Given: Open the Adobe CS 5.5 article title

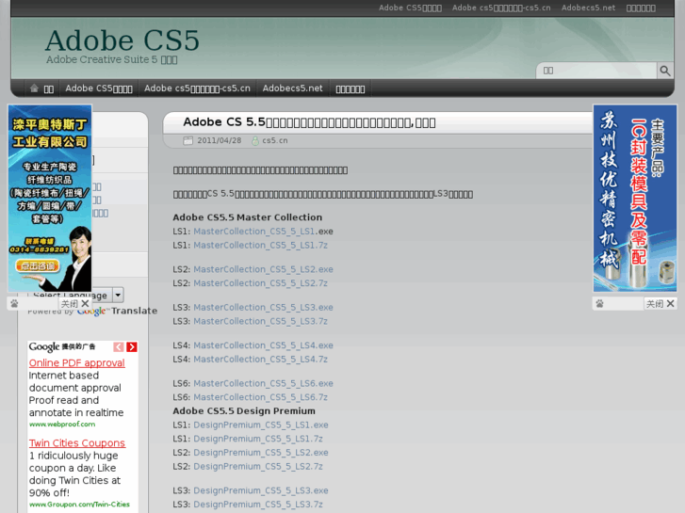Looking at the screenshot, I should [x=309, y=122].
